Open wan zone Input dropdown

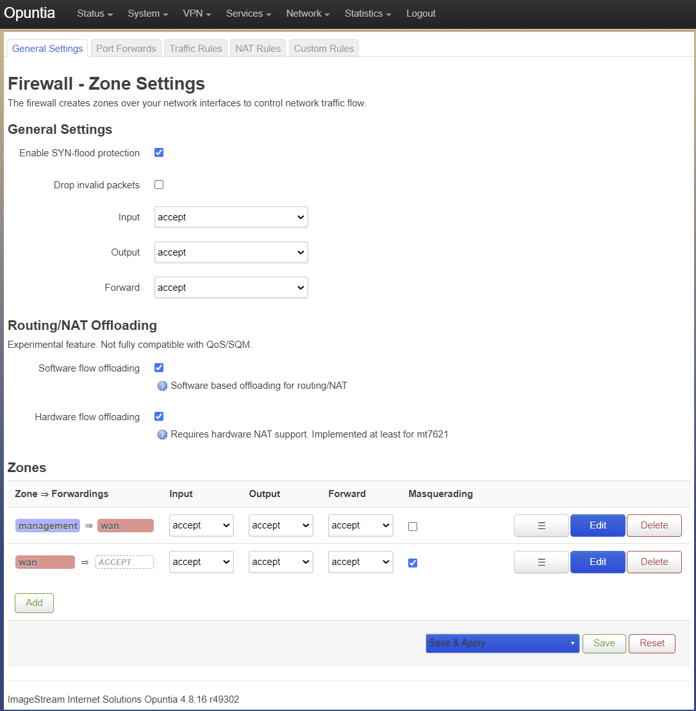201,562
